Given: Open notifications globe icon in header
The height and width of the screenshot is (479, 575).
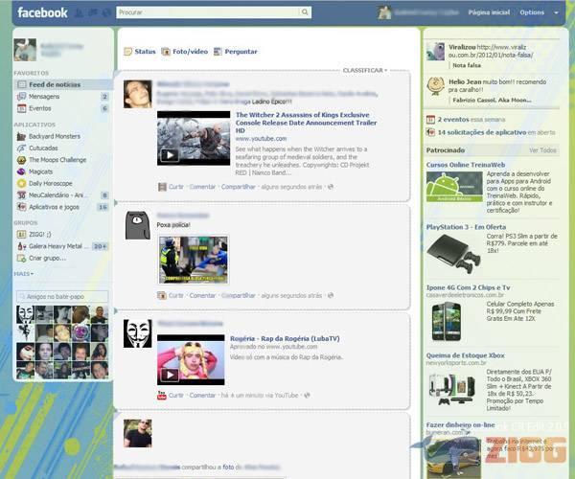Looking at the screenshot, I should 106,12.
